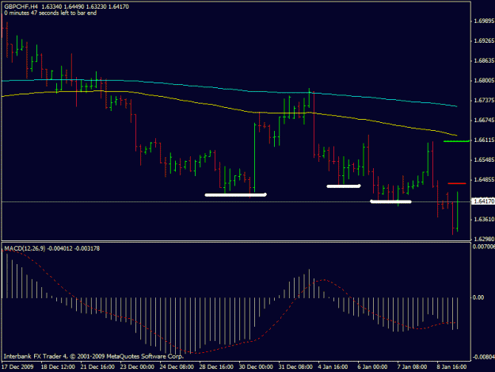Click the 1.68635 price axis label

(484, 61)
